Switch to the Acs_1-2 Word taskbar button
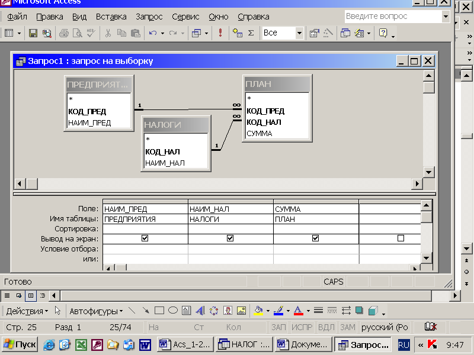 (185, 344)
